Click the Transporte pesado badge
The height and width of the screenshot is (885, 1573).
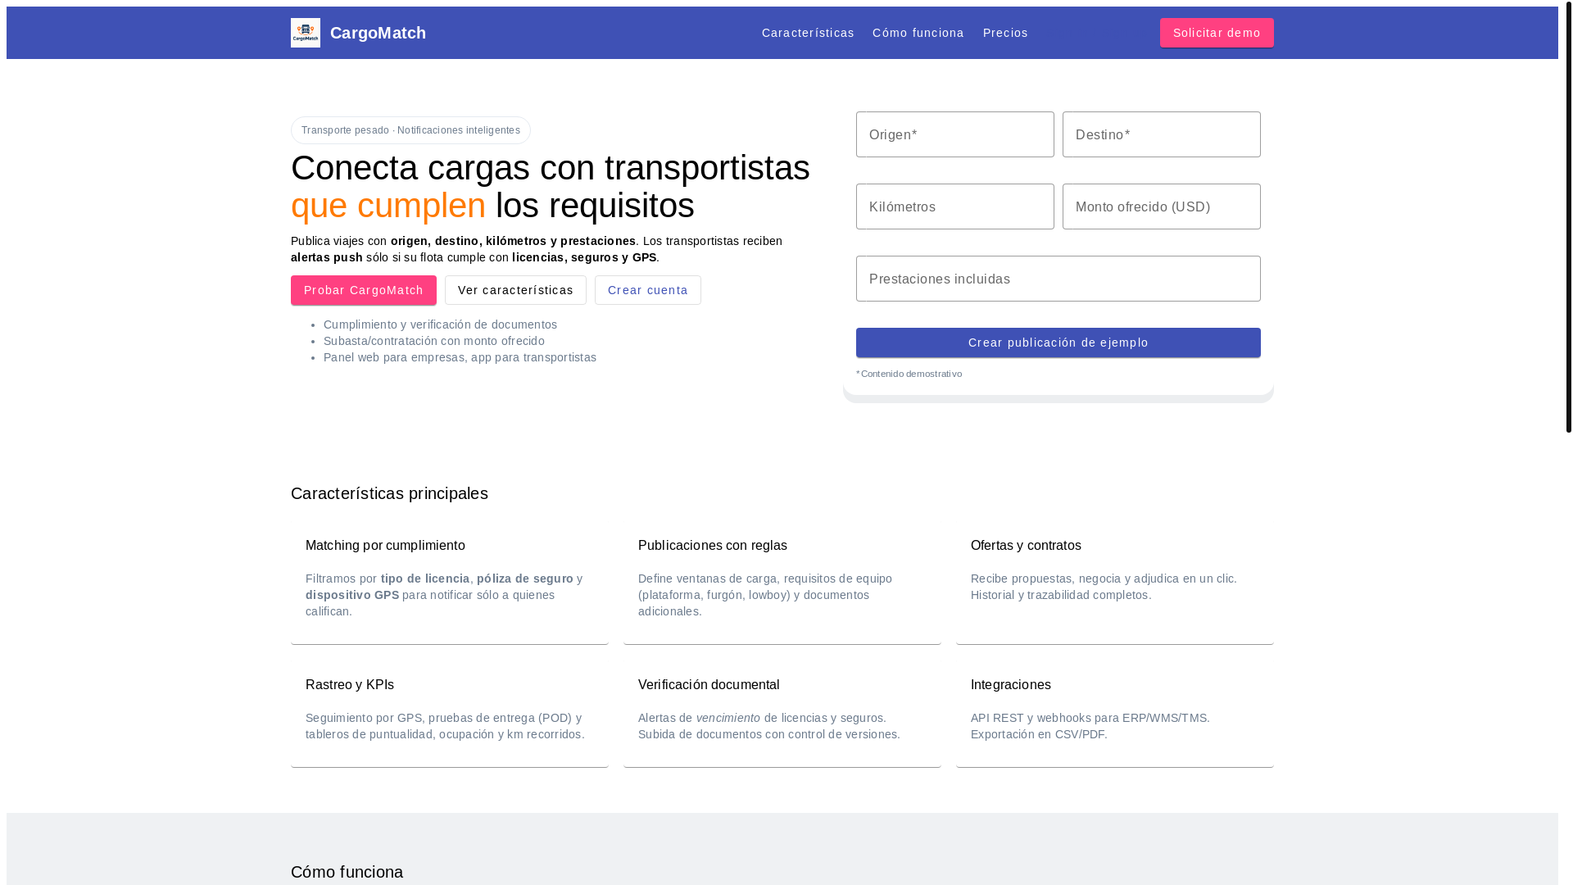(x=410, y=130)
